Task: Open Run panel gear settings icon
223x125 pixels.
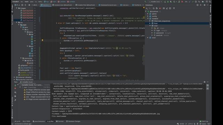Action: pyautogui.click(x=205, y=82)
